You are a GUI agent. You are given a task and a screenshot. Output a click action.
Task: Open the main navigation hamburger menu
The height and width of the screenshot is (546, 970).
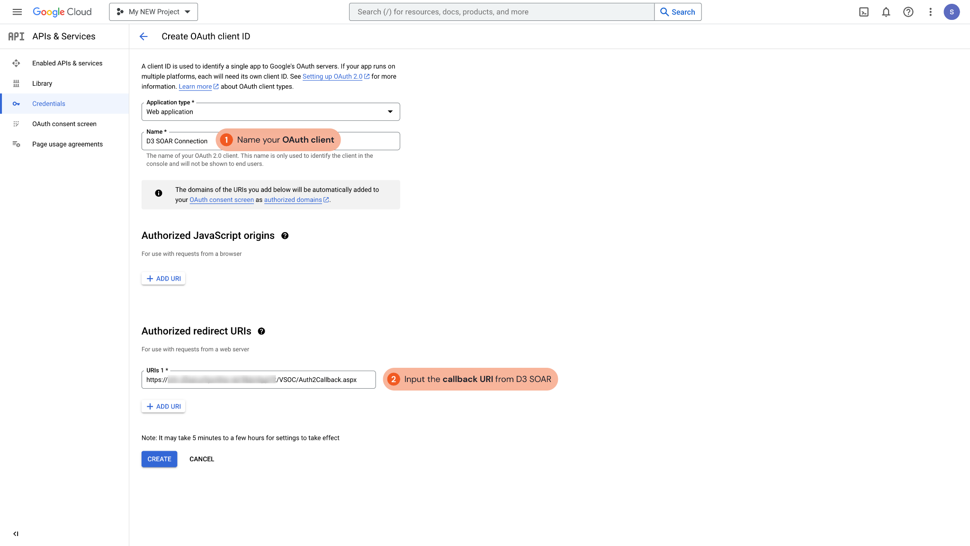tap(17, 11)
